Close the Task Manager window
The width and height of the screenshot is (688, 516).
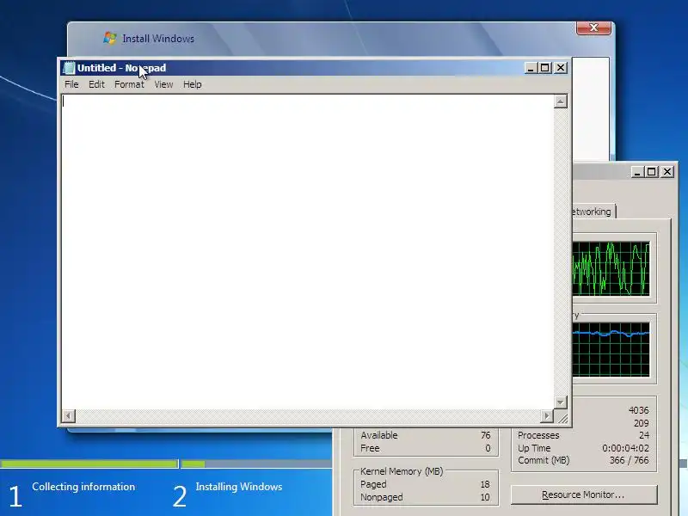[667, 172]
